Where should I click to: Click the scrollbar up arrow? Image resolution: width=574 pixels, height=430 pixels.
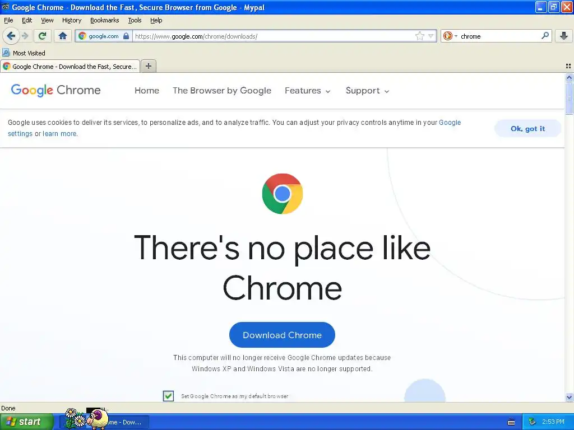[569, 77]
